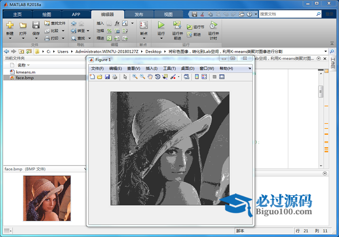Toggle the Rotate 3D tool in Figure 1
Image resolution: width=339 pixels, height=237 pixels.
click(157, 77)
